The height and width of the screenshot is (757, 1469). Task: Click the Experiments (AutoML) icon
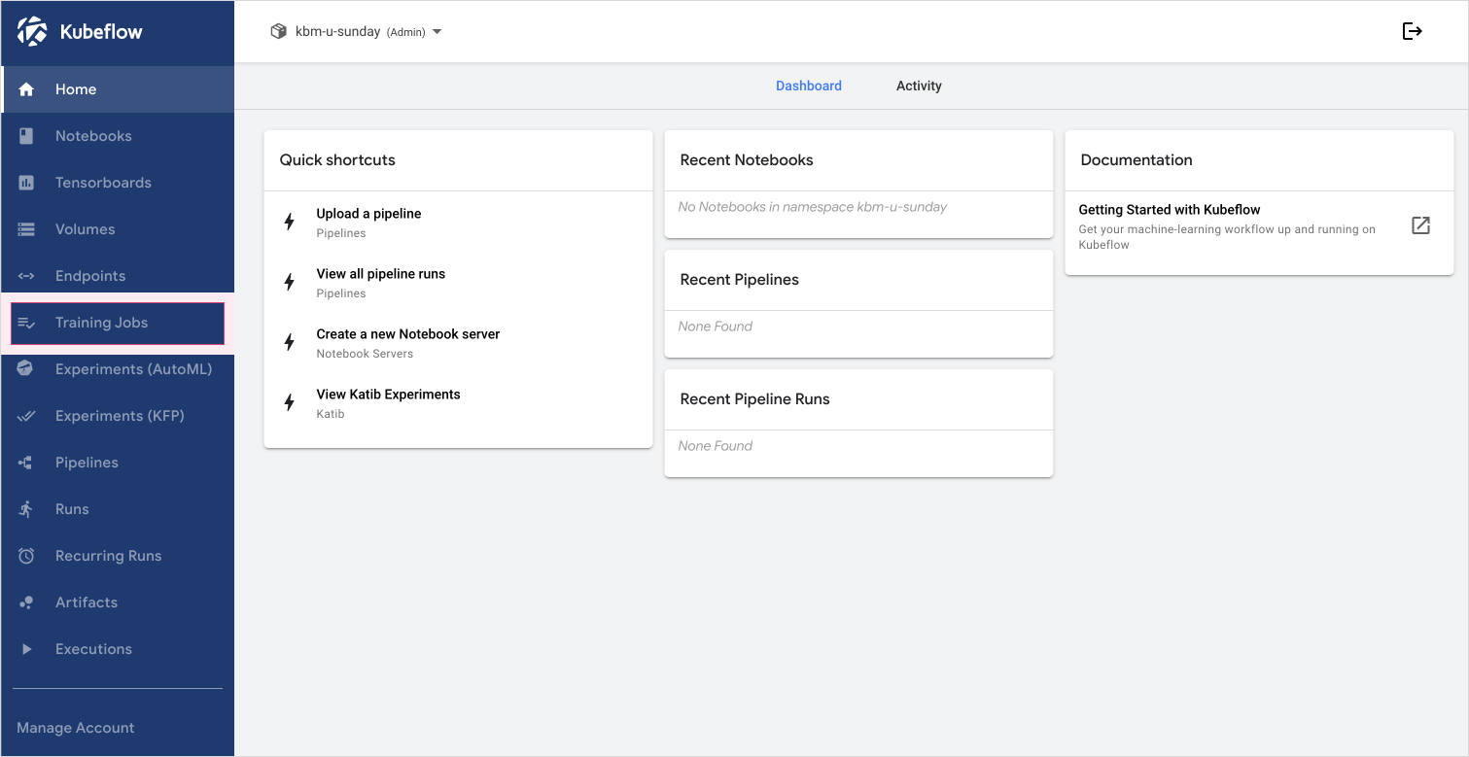26,369
